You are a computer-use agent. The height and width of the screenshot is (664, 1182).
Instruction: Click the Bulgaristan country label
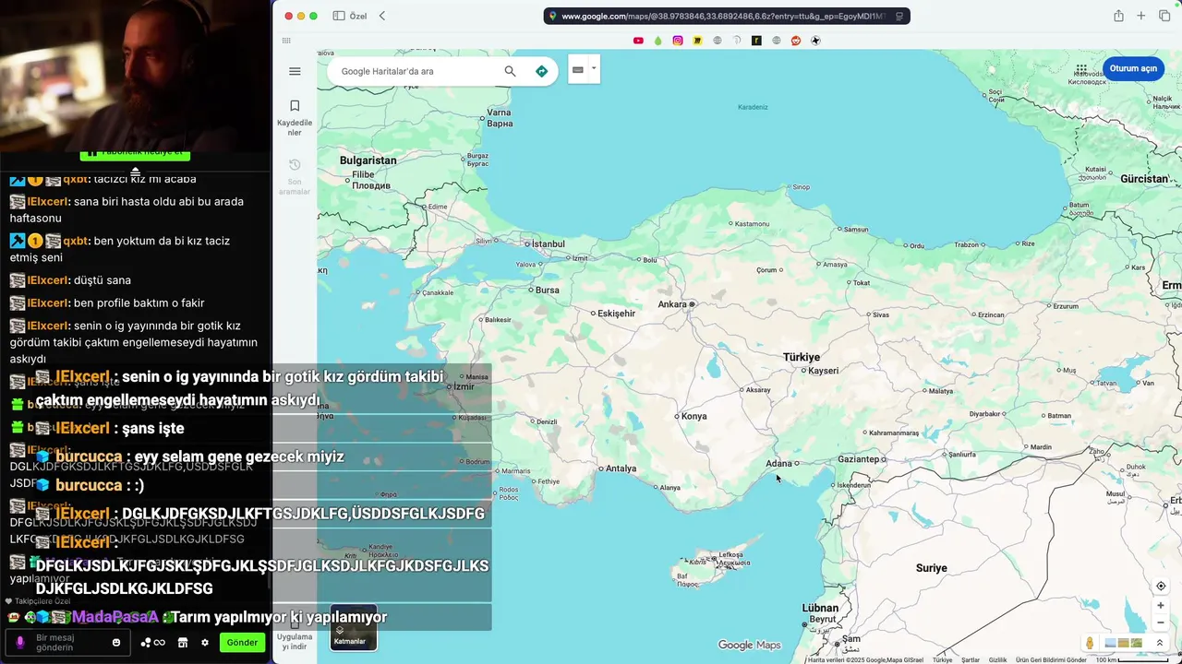[368, 160]
